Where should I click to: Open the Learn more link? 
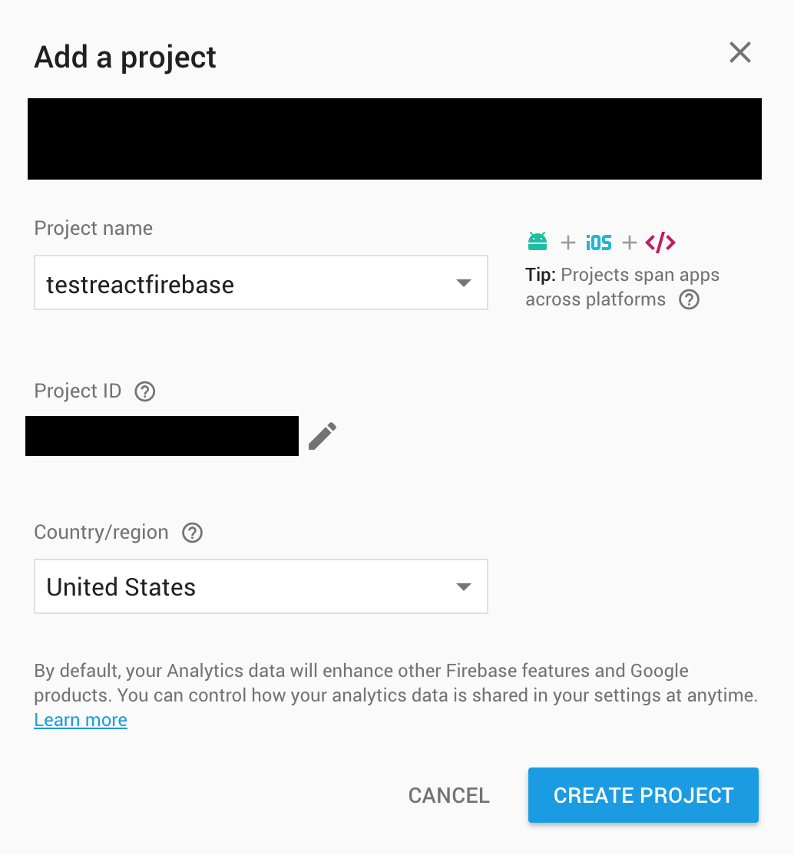coord(80,720)
